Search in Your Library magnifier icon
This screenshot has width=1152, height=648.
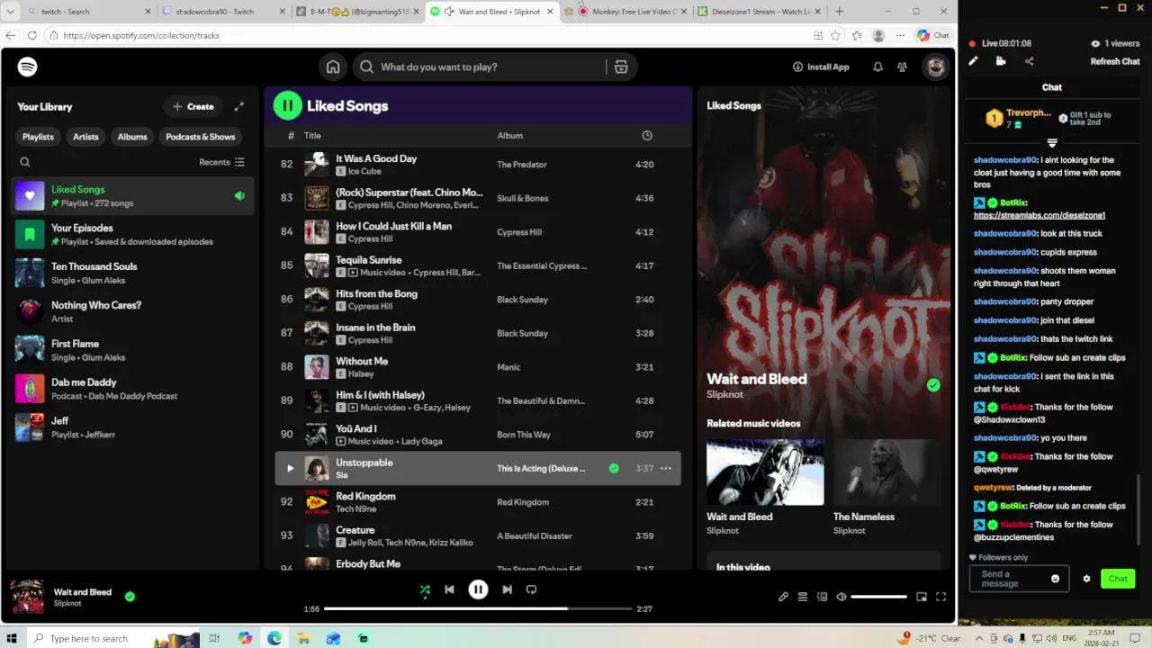(x=25, y=162)
